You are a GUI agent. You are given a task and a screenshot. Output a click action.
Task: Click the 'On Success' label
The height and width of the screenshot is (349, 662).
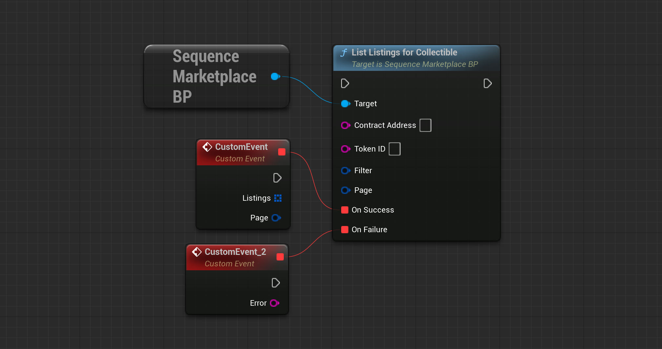(x=373, y=210)
